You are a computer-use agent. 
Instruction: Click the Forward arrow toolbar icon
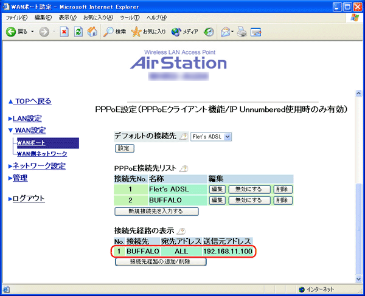coord(44,32)
